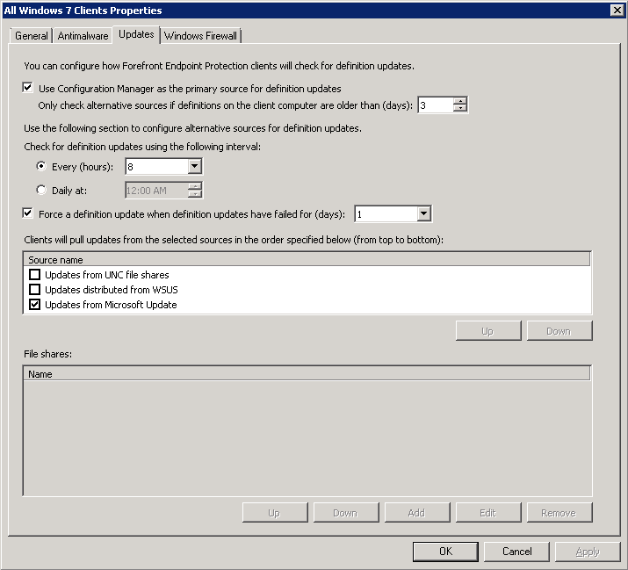Enable Updates from UNC file shares
Viewport: 628px width, 570px height.
[35, 275]
